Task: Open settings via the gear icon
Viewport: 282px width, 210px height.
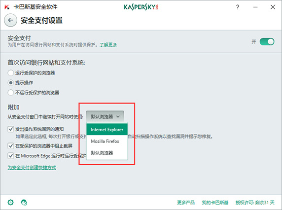Action: coord(11,202)
